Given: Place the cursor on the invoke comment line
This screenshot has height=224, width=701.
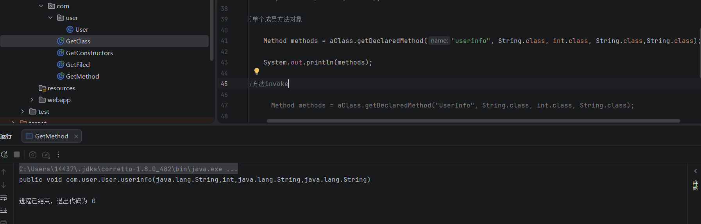Looking at the screenshot, I should click(x=269, y=84).
